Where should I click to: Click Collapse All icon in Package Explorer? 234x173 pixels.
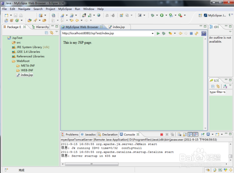click(x=46, y=33)
